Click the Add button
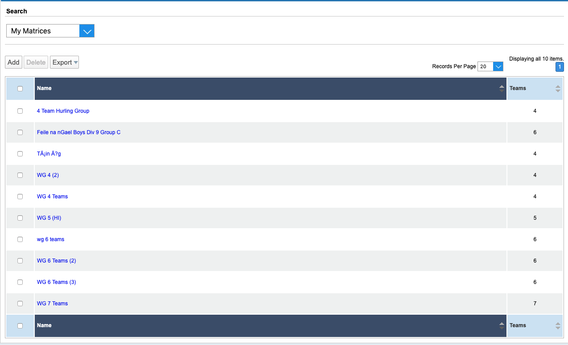568x345 pixels. [14, 62]
